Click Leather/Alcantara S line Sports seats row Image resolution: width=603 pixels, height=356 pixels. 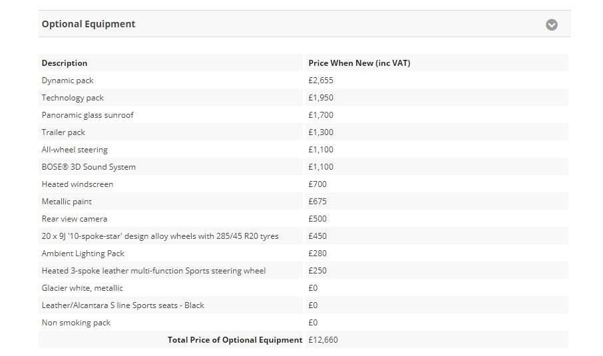(303, 305)
